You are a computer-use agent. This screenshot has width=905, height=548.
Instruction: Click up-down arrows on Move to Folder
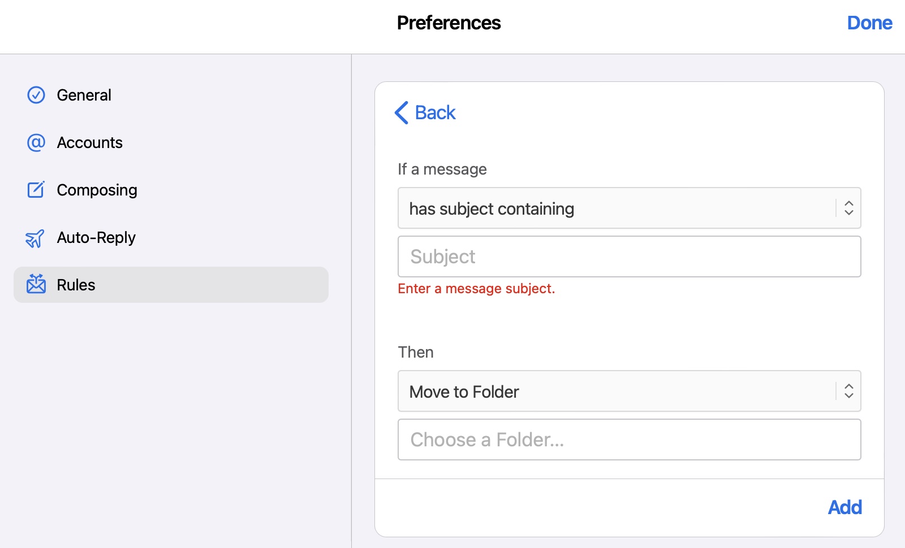848,391
